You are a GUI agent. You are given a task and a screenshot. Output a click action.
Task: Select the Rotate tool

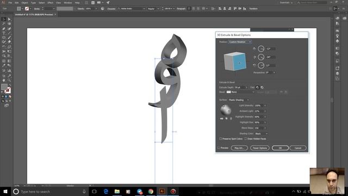click(4, 47)
